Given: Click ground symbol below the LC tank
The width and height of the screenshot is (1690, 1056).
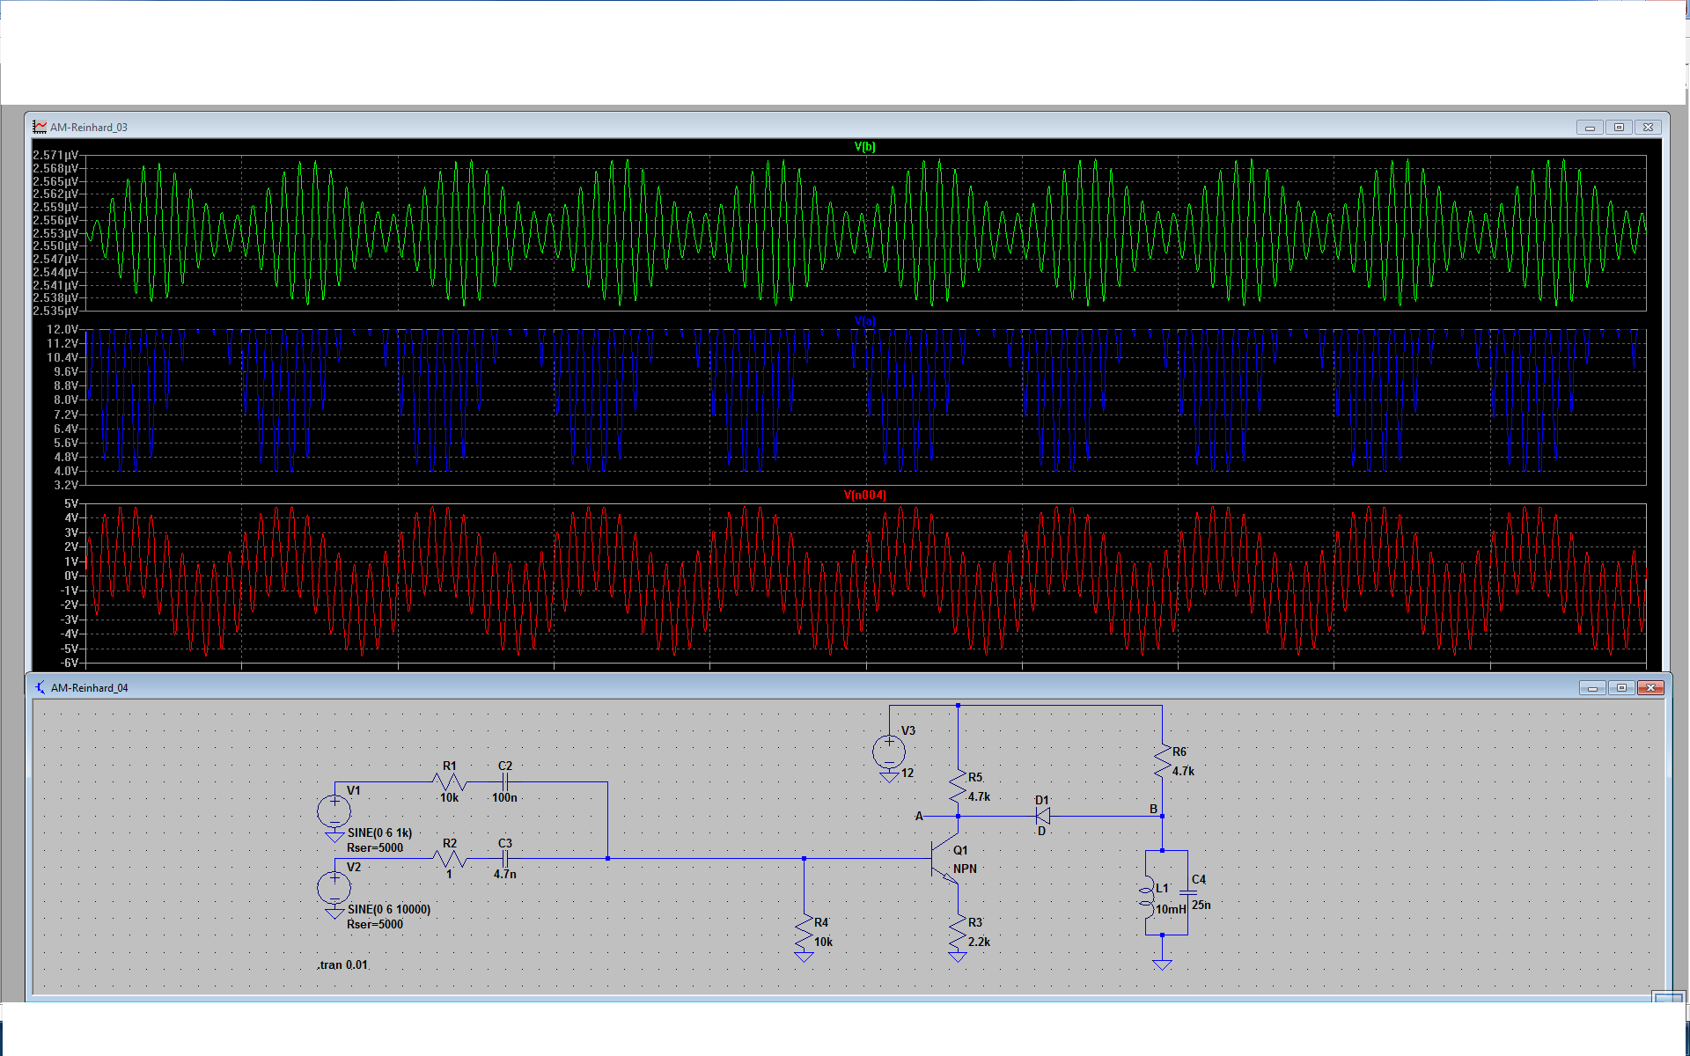Looking at the screenshot, I should pos(1162,965).
